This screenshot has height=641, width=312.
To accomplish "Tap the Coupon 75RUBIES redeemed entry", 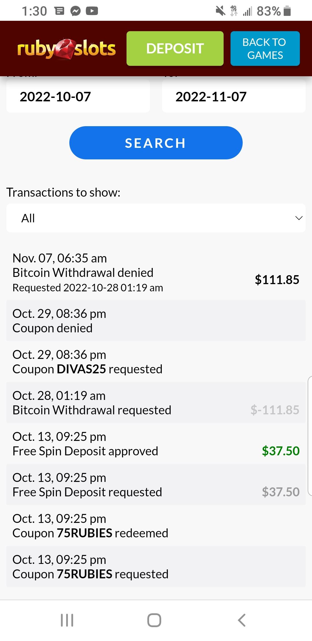I will click(x=156, y=526).
